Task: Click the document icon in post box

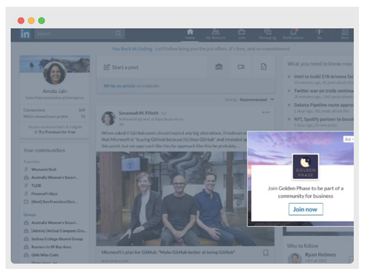Action: pos(264,67)
